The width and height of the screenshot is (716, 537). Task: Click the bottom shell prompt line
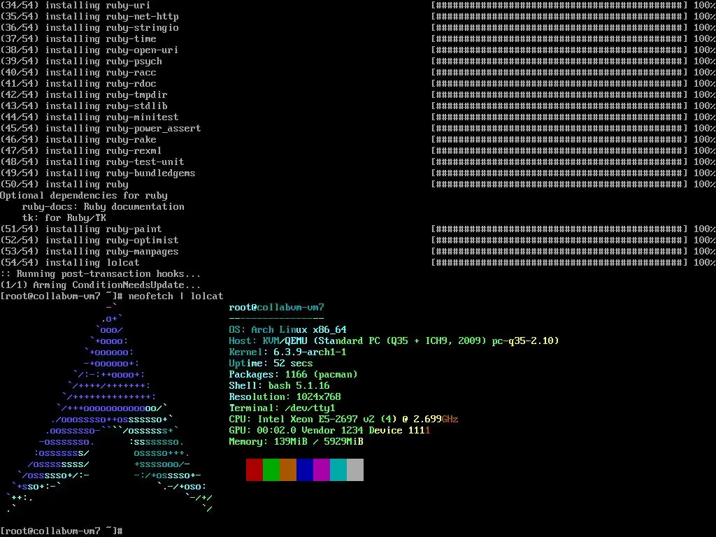62,531
